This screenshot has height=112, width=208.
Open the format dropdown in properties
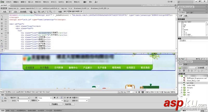pos(23,98)
